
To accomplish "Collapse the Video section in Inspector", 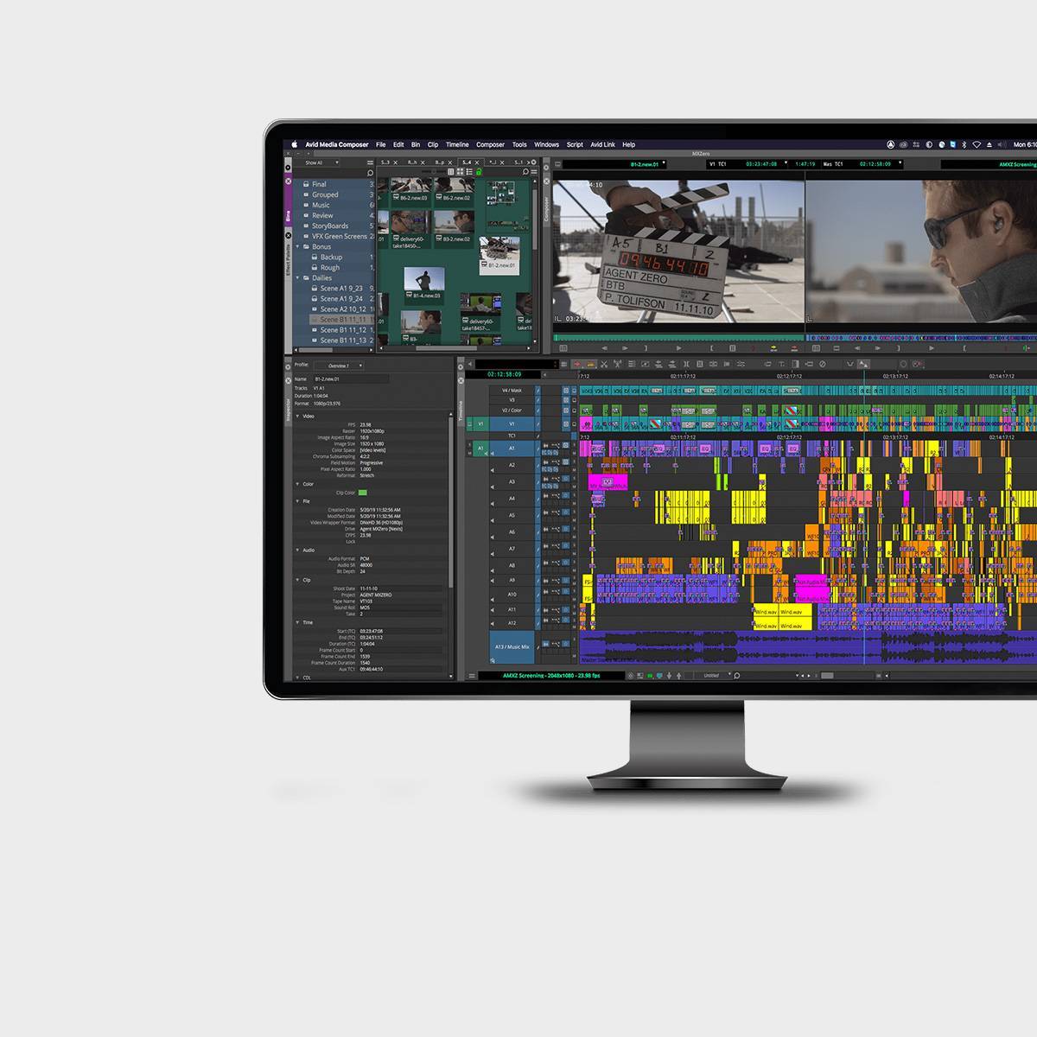I will [x=298, y=417].
